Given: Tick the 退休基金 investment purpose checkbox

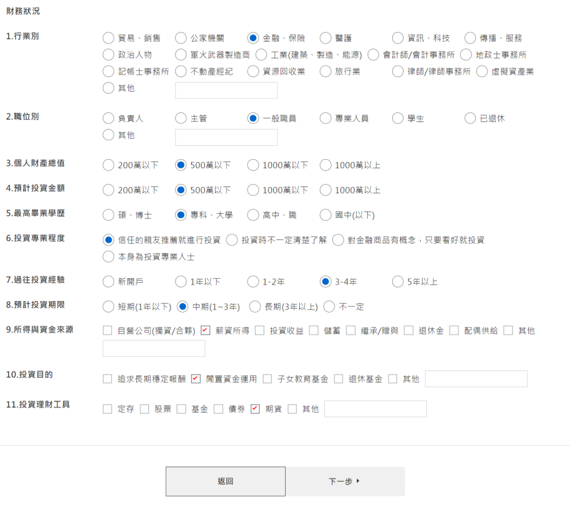Looking at the screenshot, I should (x=339, y=379).
